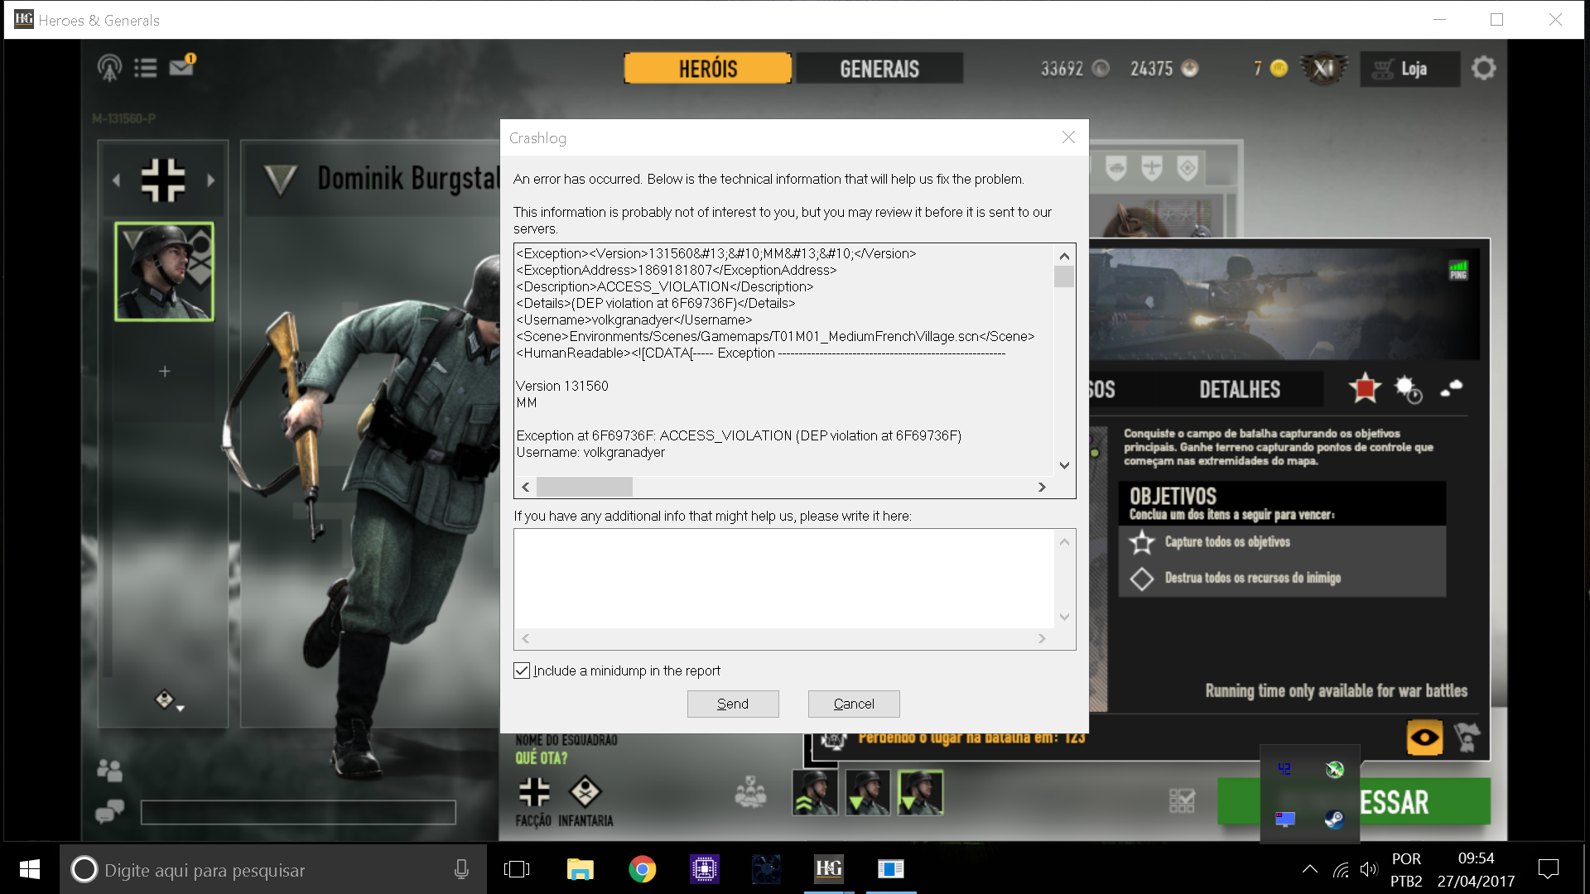Open the XI rank badge

[x=1324, y=69]
